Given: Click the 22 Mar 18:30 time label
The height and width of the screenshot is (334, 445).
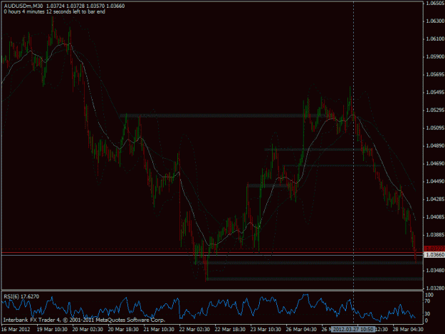Looking at the screenshot, I should tap(230, 330).
